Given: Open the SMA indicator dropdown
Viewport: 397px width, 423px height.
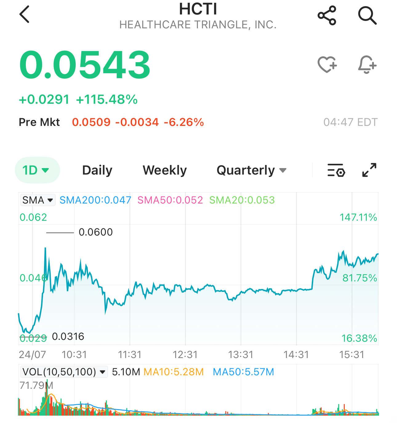Looking at the screenshot, I should click(x=38, y=200).
